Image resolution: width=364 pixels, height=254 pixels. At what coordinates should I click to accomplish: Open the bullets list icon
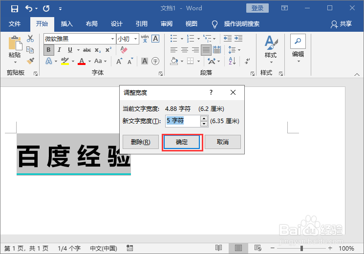174,39
